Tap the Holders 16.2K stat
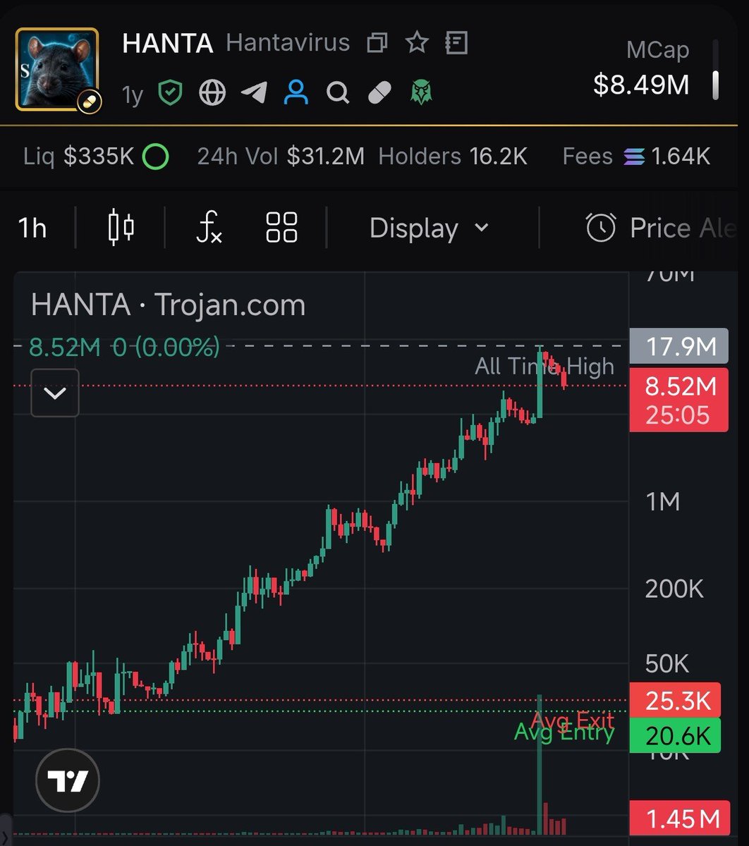The width and height of the screenshot is (749, 846). point(453,157)
